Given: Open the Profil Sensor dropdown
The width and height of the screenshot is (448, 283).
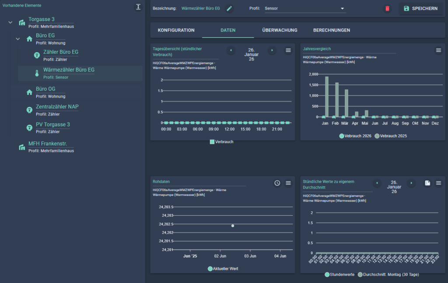Looking at the screenshot, I should point(304,8).
